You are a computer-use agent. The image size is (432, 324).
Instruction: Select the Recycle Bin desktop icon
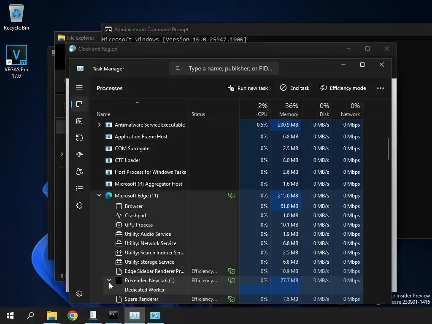pyautogui.click(x=16, y=17)
